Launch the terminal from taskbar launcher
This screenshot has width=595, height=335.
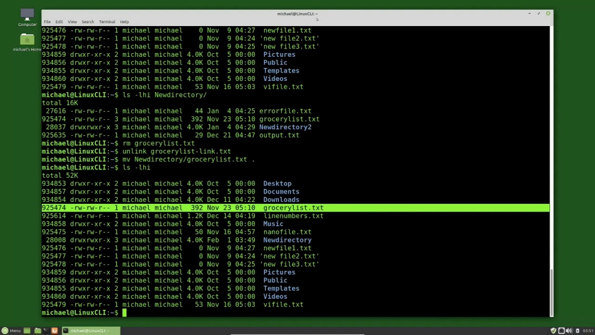[x=46, y=331]
